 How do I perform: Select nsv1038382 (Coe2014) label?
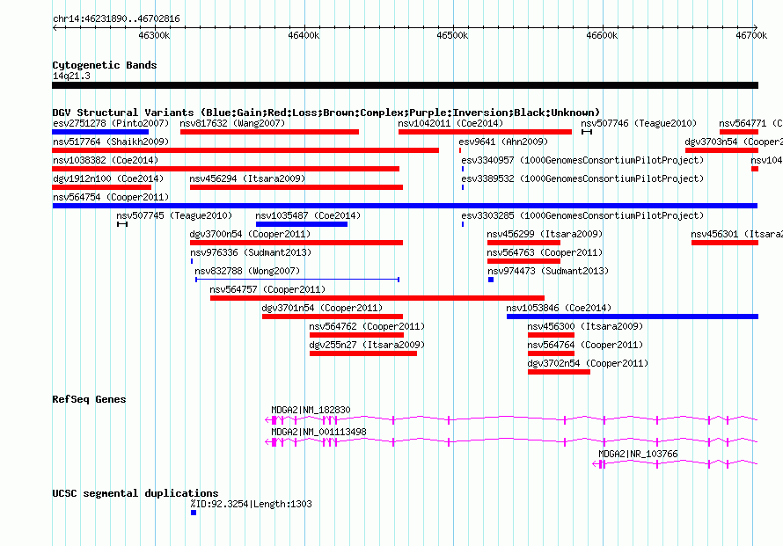point(106,160)
